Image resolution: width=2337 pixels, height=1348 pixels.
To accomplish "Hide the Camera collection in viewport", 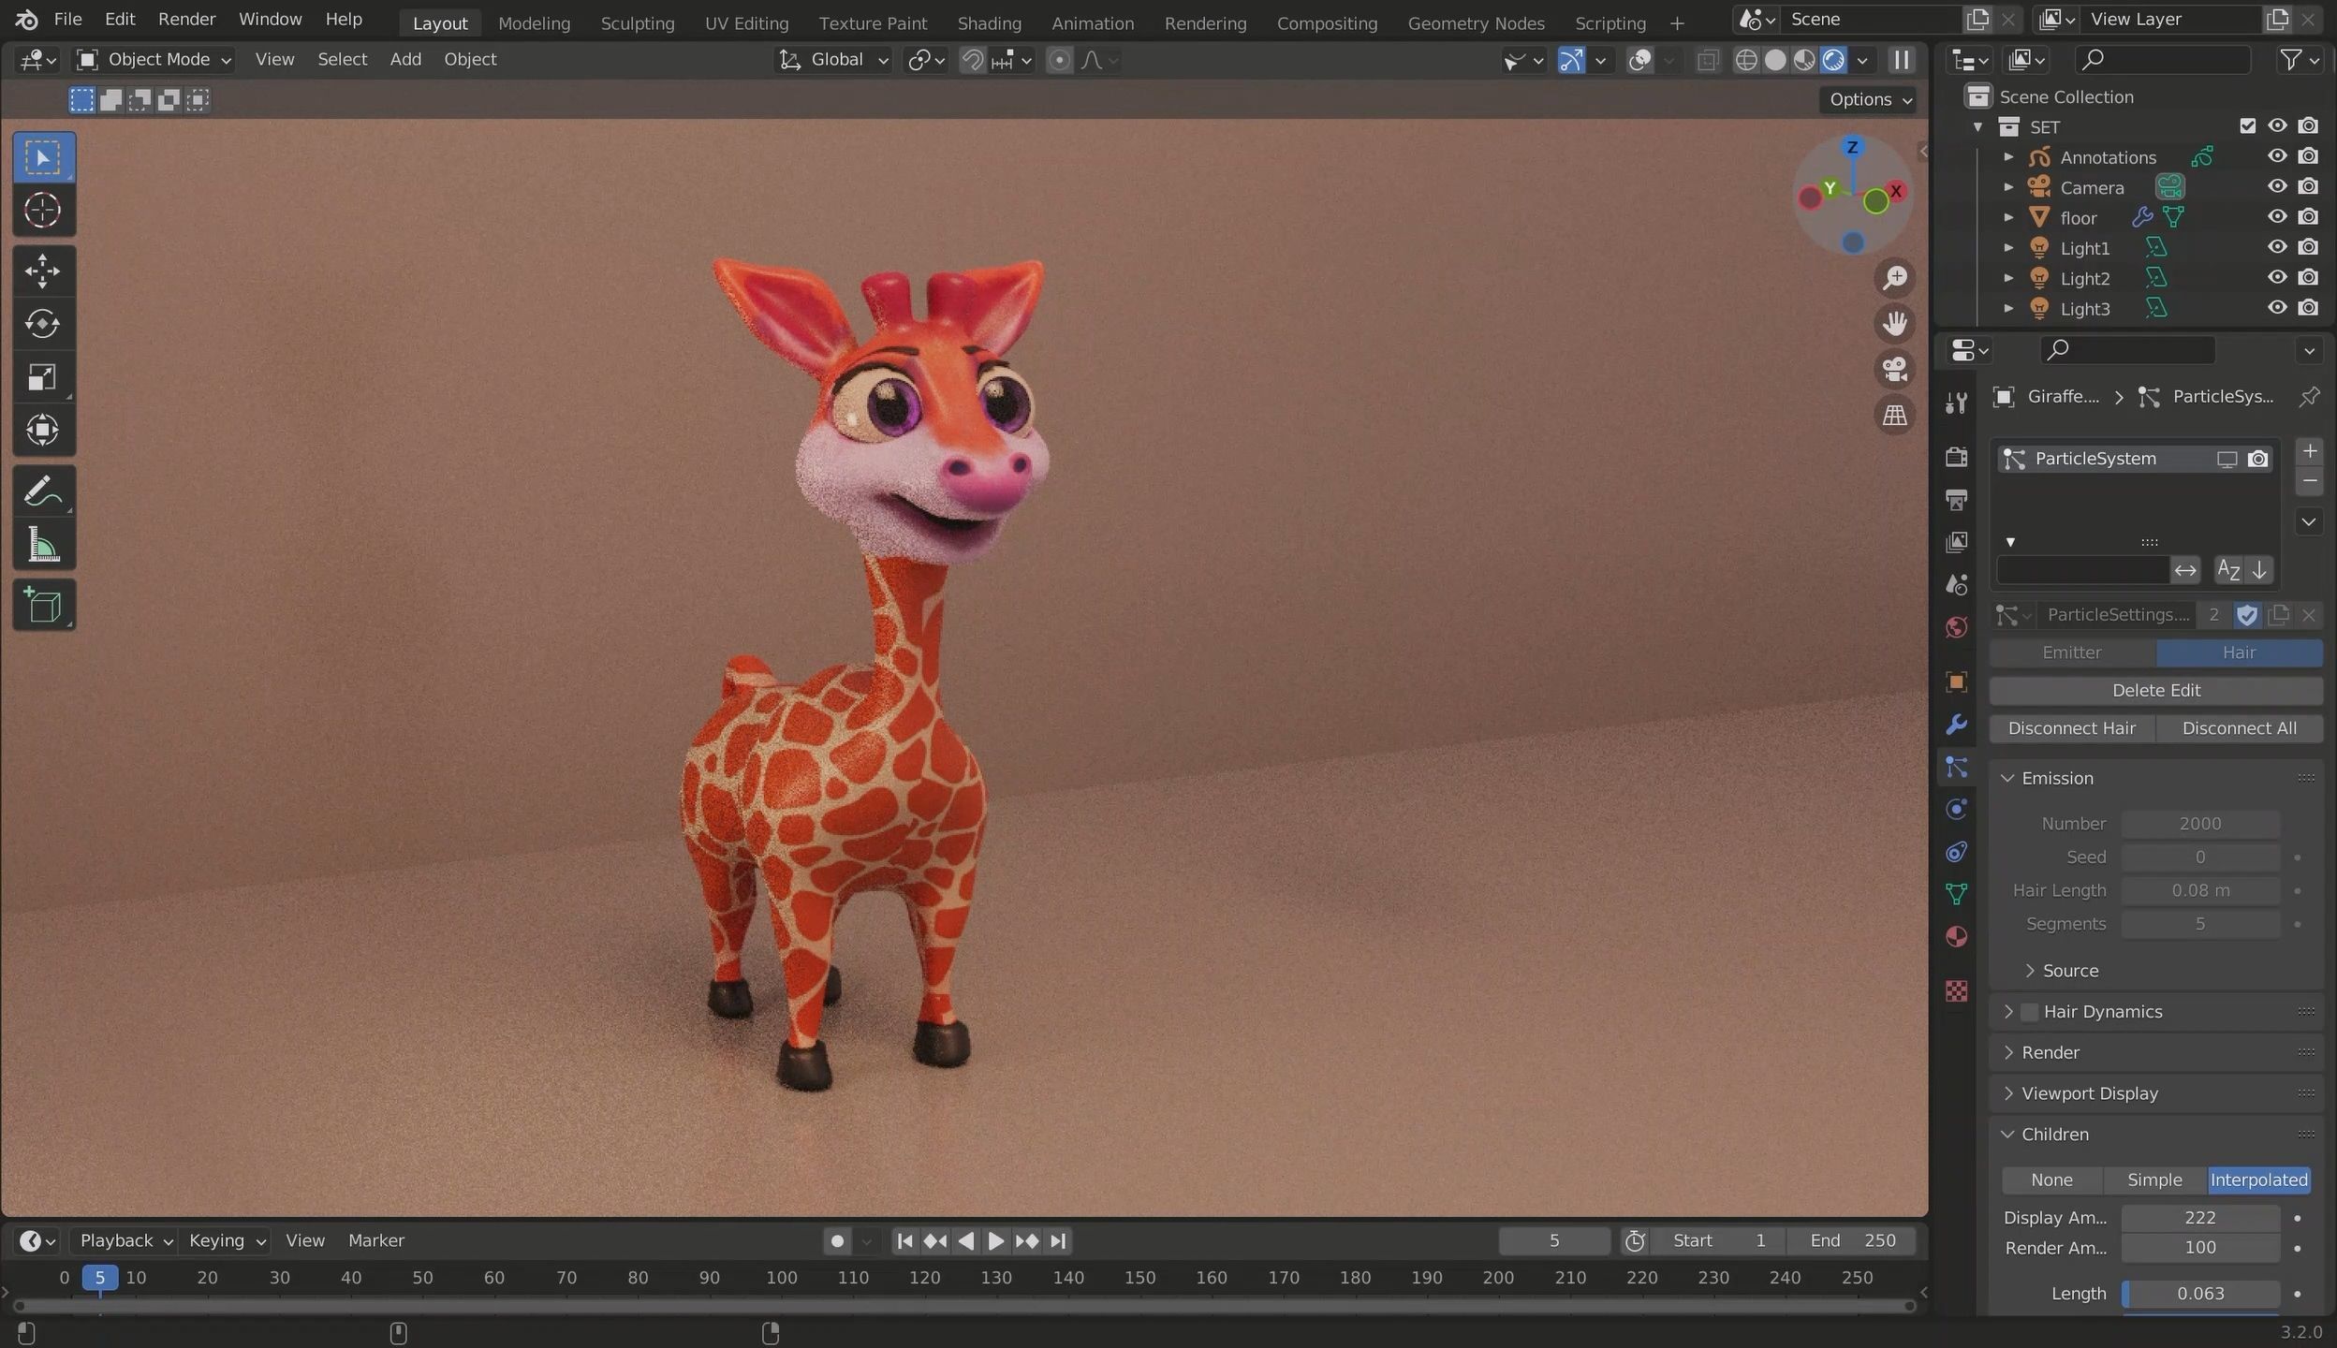I will point(2277,186).
